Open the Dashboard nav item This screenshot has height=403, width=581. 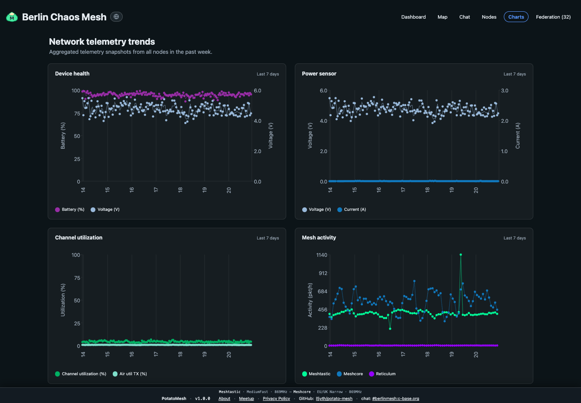(x=413, y=17)
